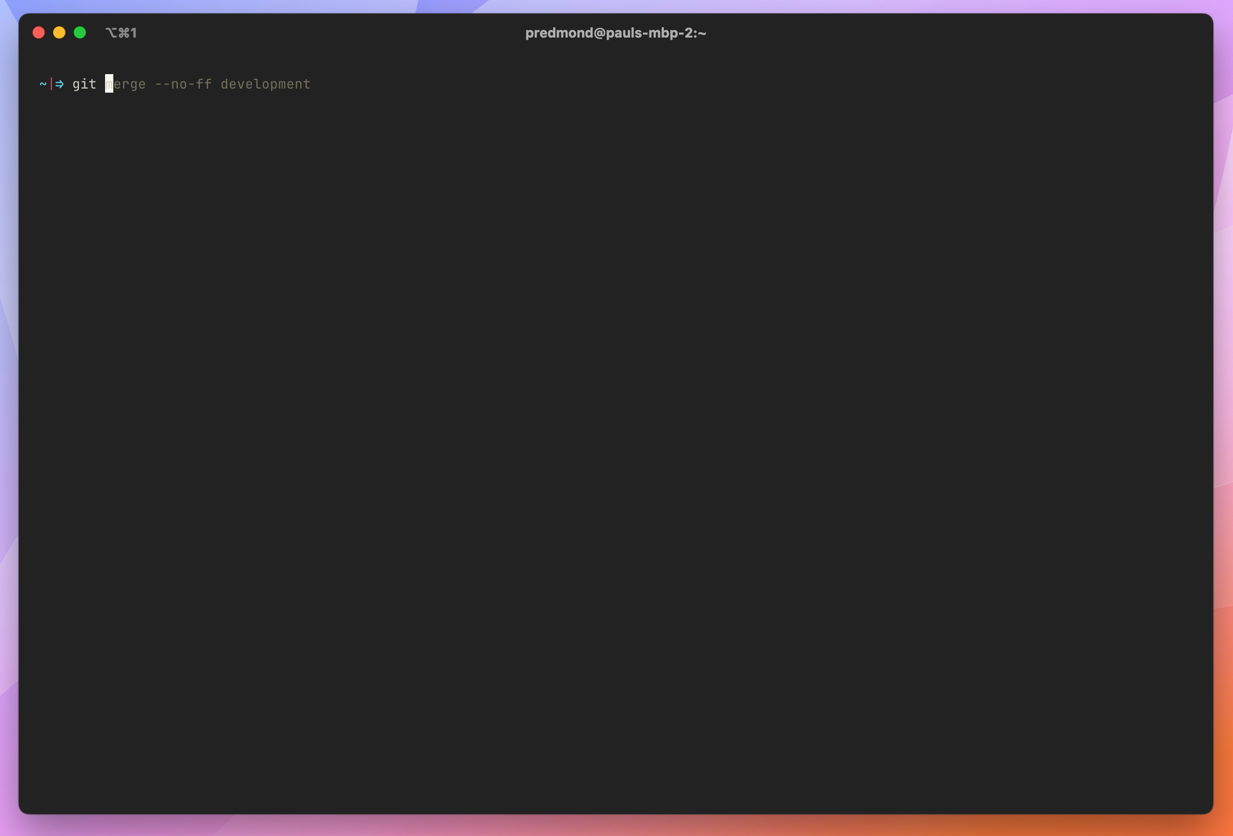
Task: Click the predmond@pauls-mbp-2:~ window title
Action: click(615, 33)
